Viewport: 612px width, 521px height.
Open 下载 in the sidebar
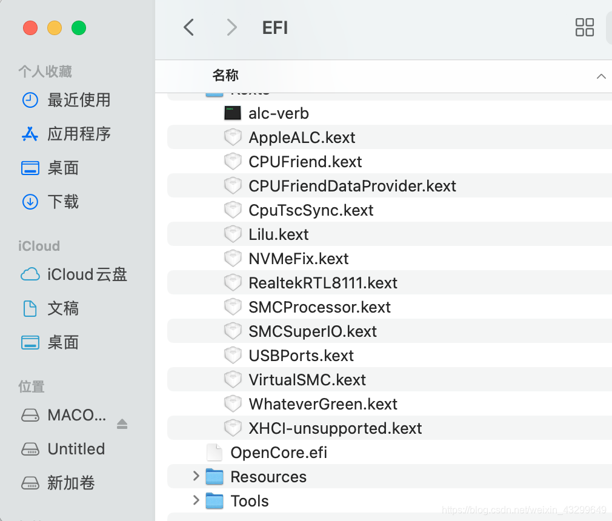click(63, 202)
